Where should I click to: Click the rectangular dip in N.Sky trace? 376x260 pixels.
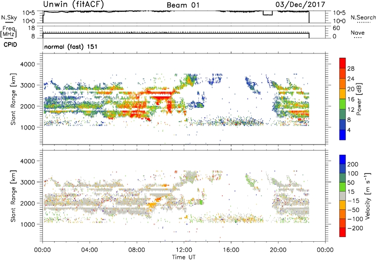coord(267,13)
